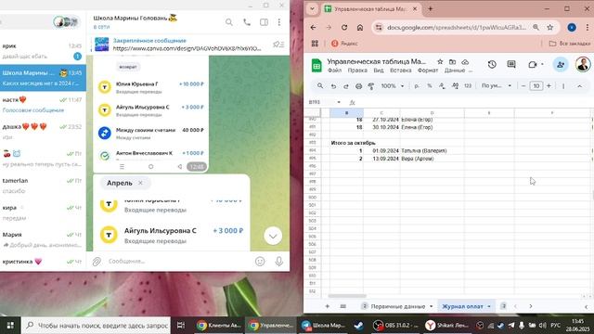Open the Файл menu in Sheets
The height and width of the screenshot is (334, 594).
tap(334, 71)
